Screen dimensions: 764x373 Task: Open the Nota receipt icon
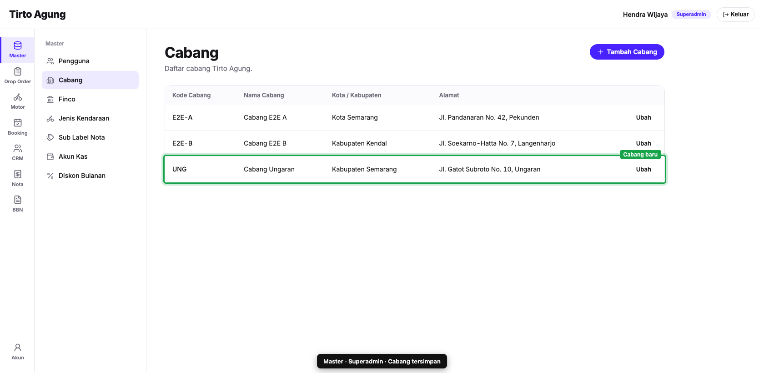pyautogui.click(x=18, y=174)
